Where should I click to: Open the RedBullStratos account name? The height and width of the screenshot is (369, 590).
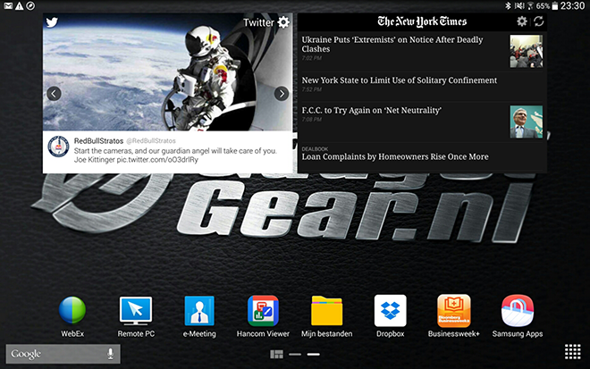98,140
